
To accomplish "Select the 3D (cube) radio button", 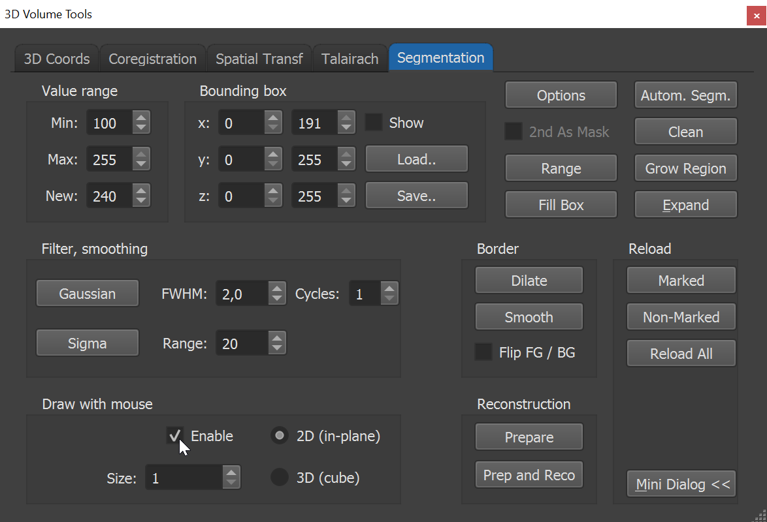I will tap(280, 477).
